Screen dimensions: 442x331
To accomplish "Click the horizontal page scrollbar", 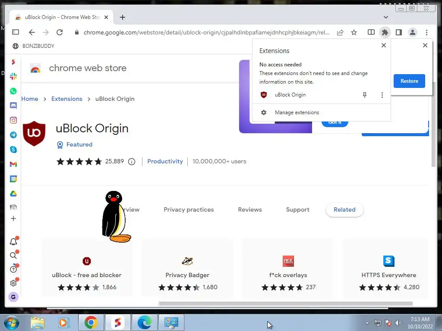I will point(285,304).
